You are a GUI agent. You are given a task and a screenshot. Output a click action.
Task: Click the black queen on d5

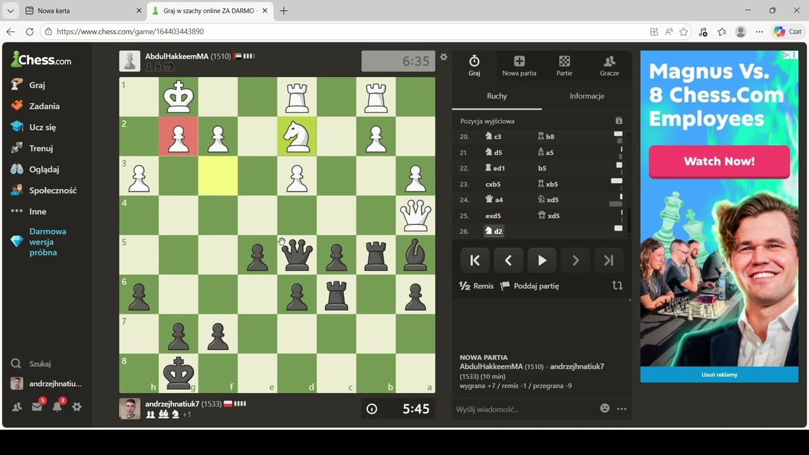coord(297,255)
